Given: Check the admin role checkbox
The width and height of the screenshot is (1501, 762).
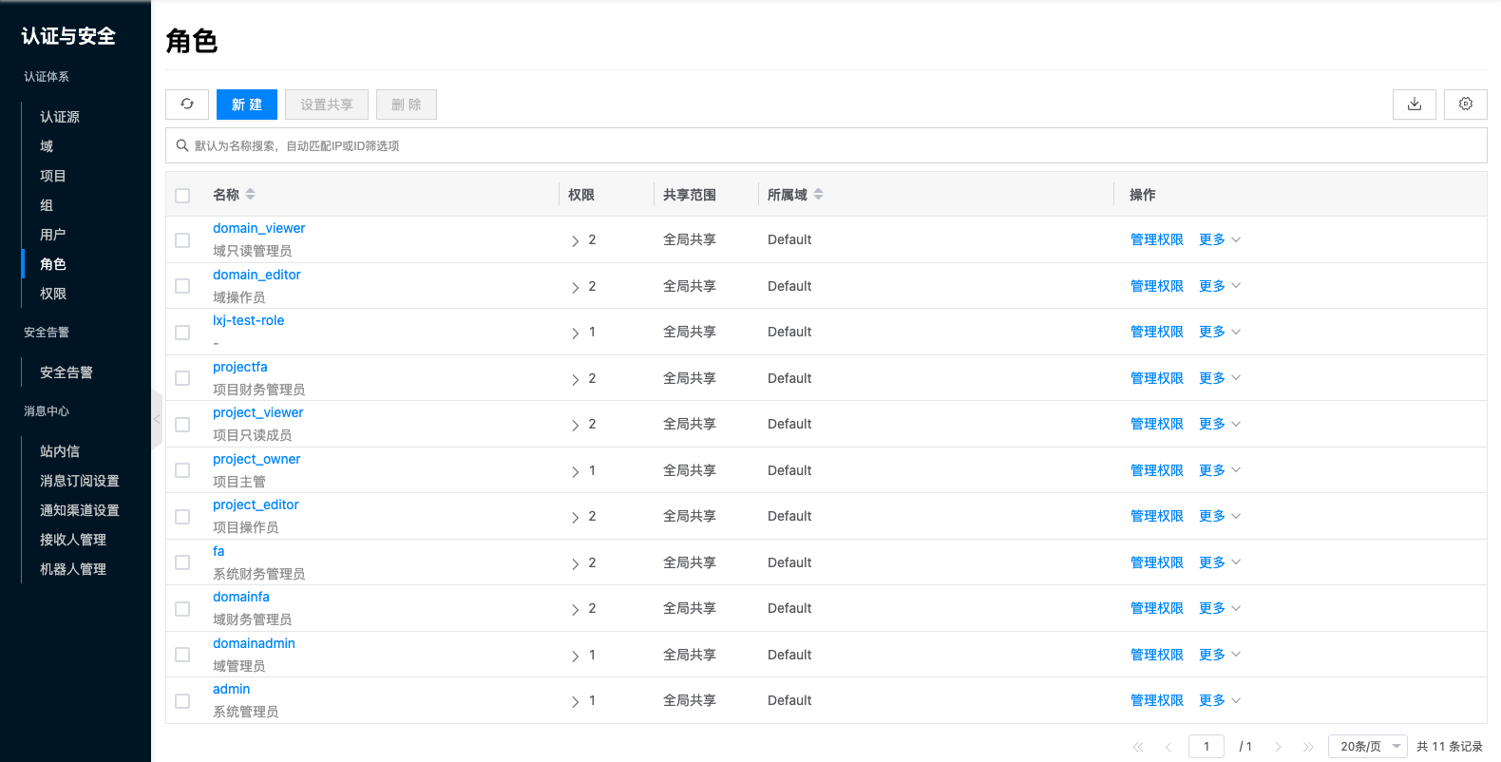Looking at the screenshot, I should [x=182, y=701].
